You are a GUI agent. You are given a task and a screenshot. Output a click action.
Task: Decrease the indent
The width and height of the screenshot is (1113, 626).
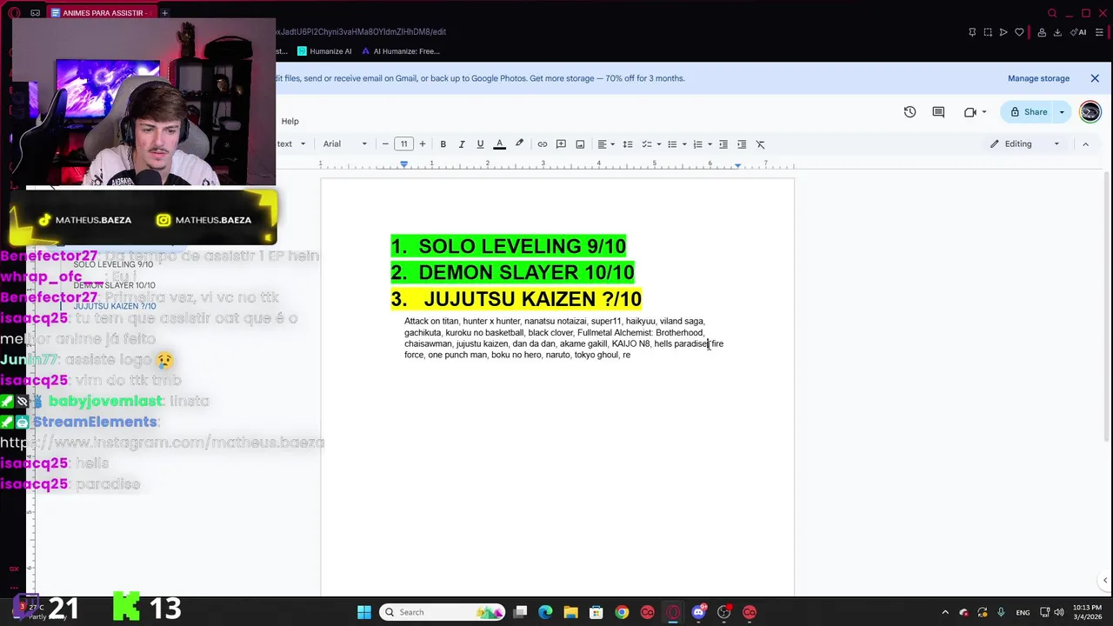coord(723,144)
